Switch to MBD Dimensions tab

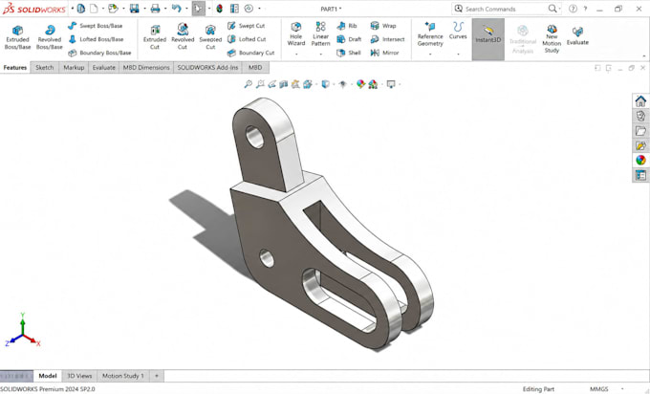pyautogui.click(x=146, y=67)
